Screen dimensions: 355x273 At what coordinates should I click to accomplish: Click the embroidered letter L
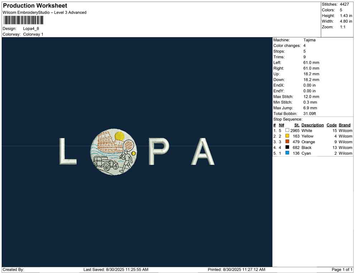pyautogui.click(x=67, y=151)
